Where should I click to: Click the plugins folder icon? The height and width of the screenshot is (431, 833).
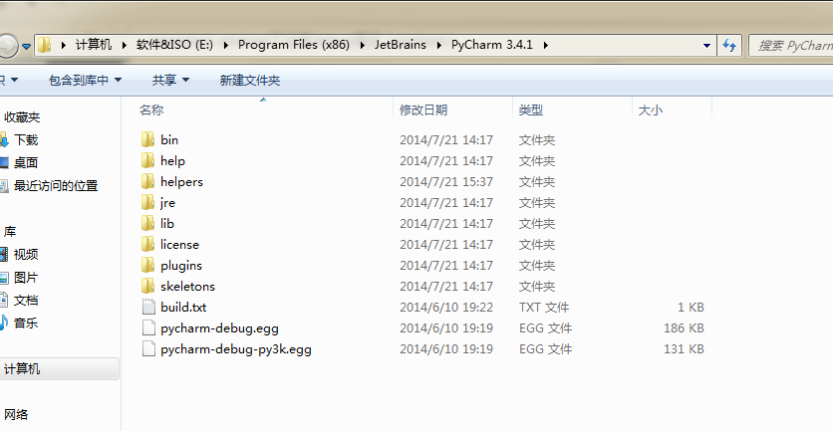pos(148,265)
